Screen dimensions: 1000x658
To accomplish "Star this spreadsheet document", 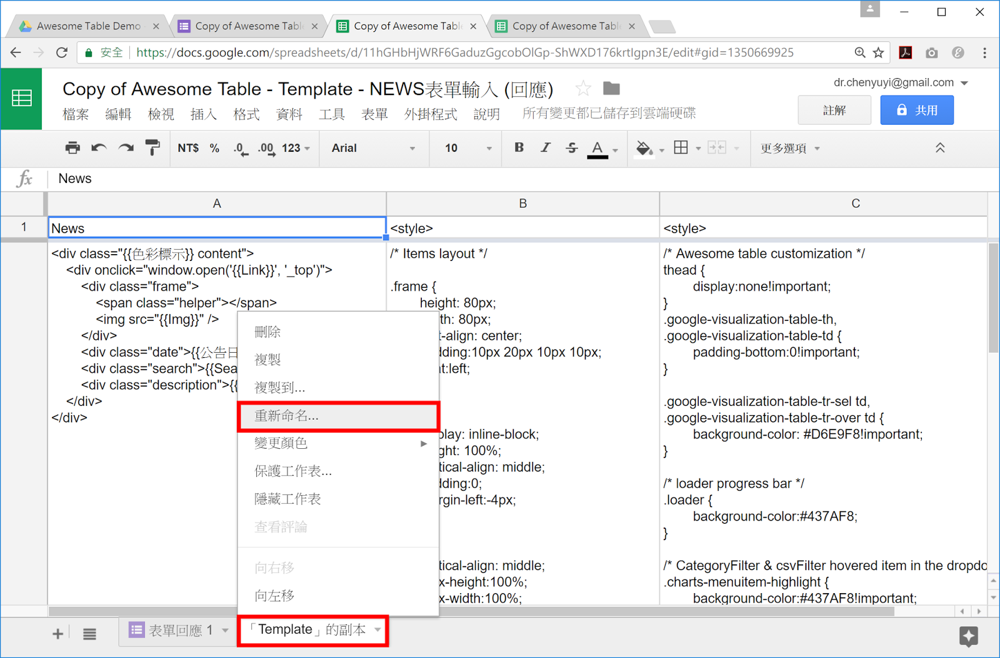I will point(583,89).
